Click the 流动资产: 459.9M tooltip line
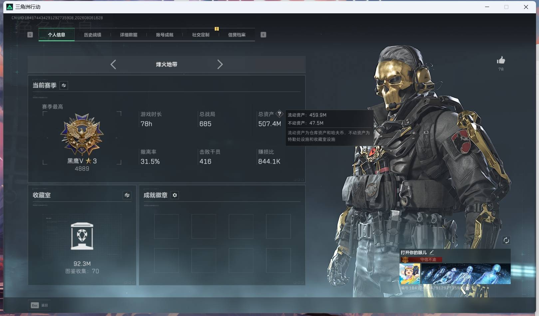Viewport: 539px width, 316px height. pos(307,115)
